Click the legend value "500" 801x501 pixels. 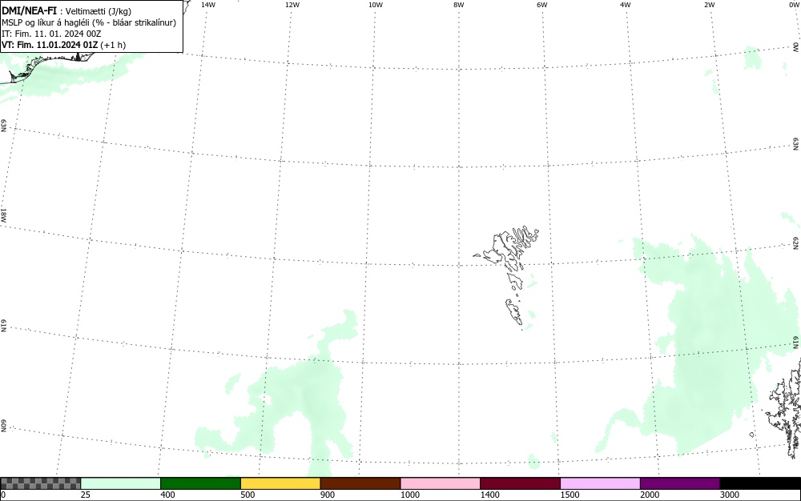[x=248, y=495]
